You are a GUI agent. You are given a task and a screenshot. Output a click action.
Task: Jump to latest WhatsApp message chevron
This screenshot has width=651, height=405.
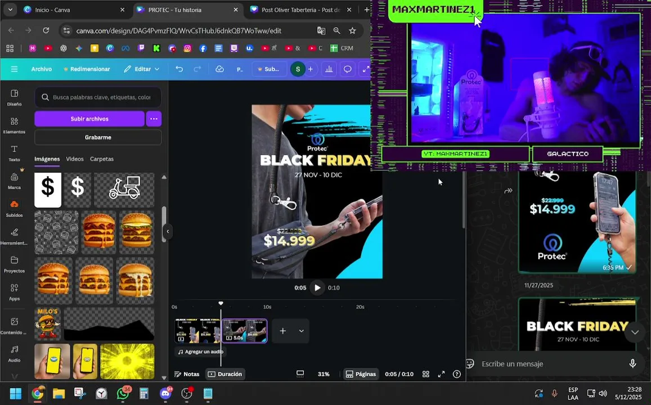pos(635,332)
